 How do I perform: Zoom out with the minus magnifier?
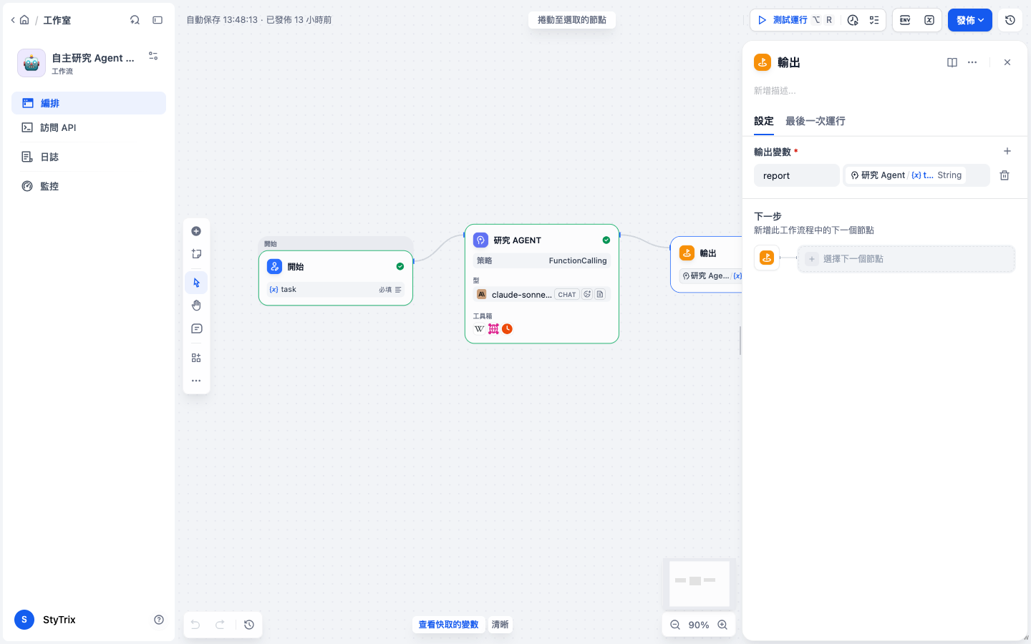coord(675,625)
